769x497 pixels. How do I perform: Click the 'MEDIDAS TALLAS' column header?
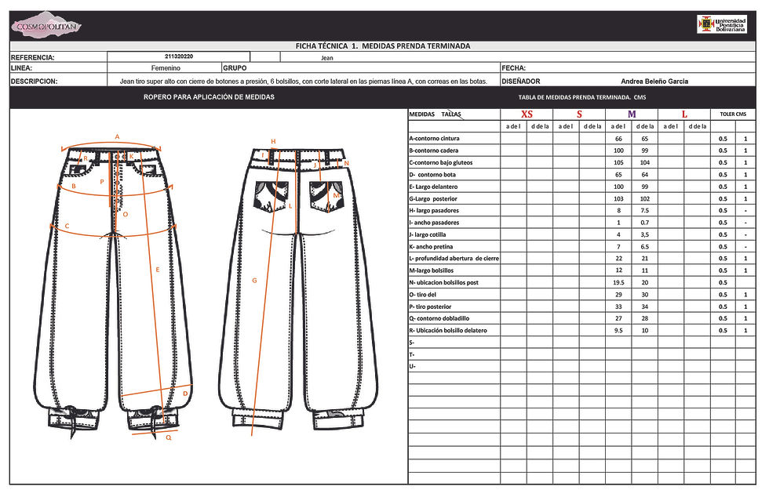pos(436,114)
